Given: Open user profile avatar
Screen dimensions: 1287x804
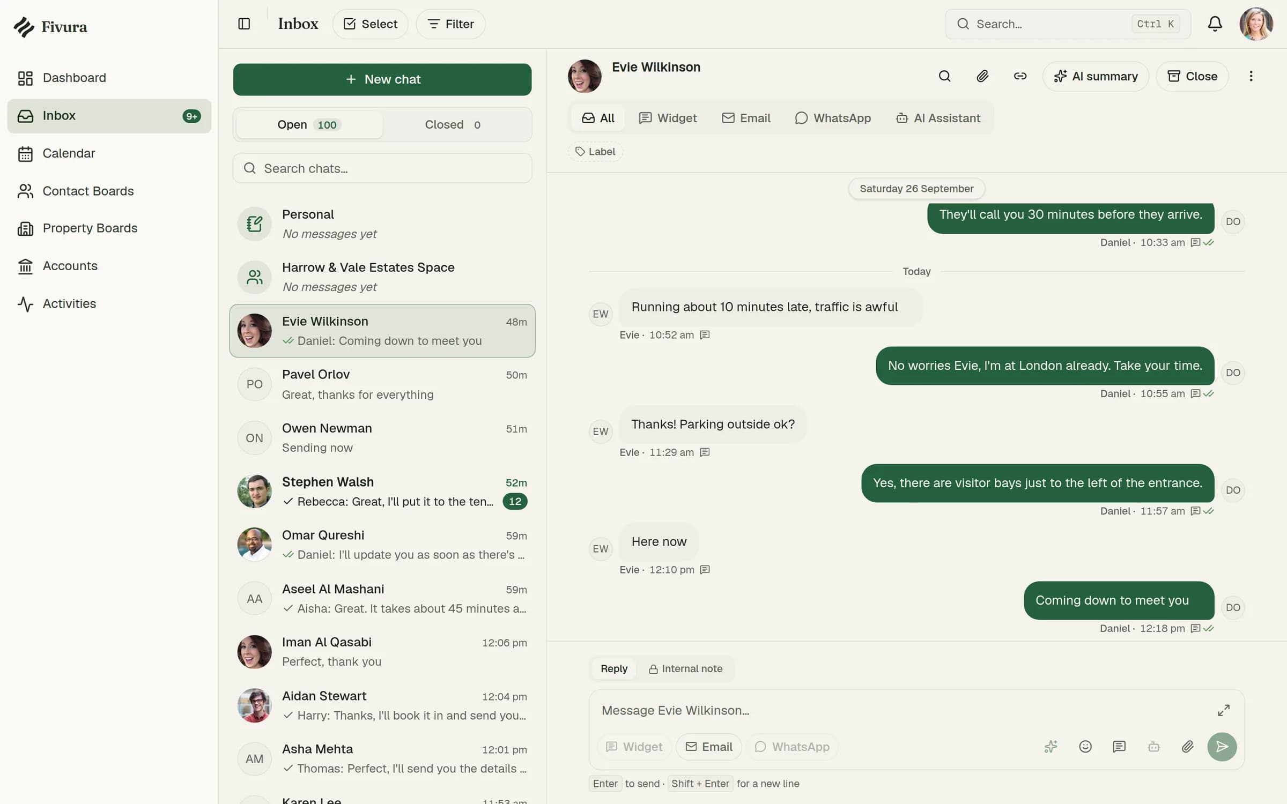Looking at the screenshot, I should point(1256,24).
